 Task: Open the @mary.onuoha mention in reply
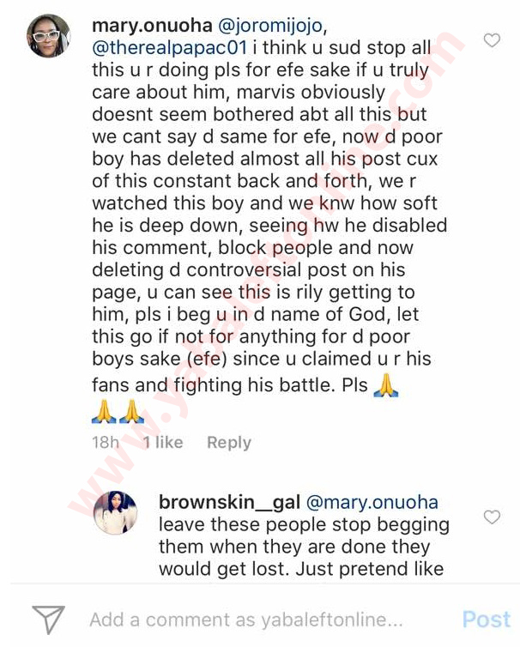(372, 502)
